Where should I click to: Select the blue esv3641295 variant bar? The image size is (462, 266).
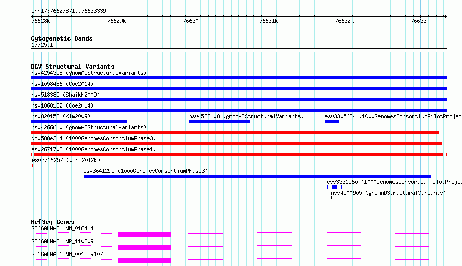[x=257, y=176]
